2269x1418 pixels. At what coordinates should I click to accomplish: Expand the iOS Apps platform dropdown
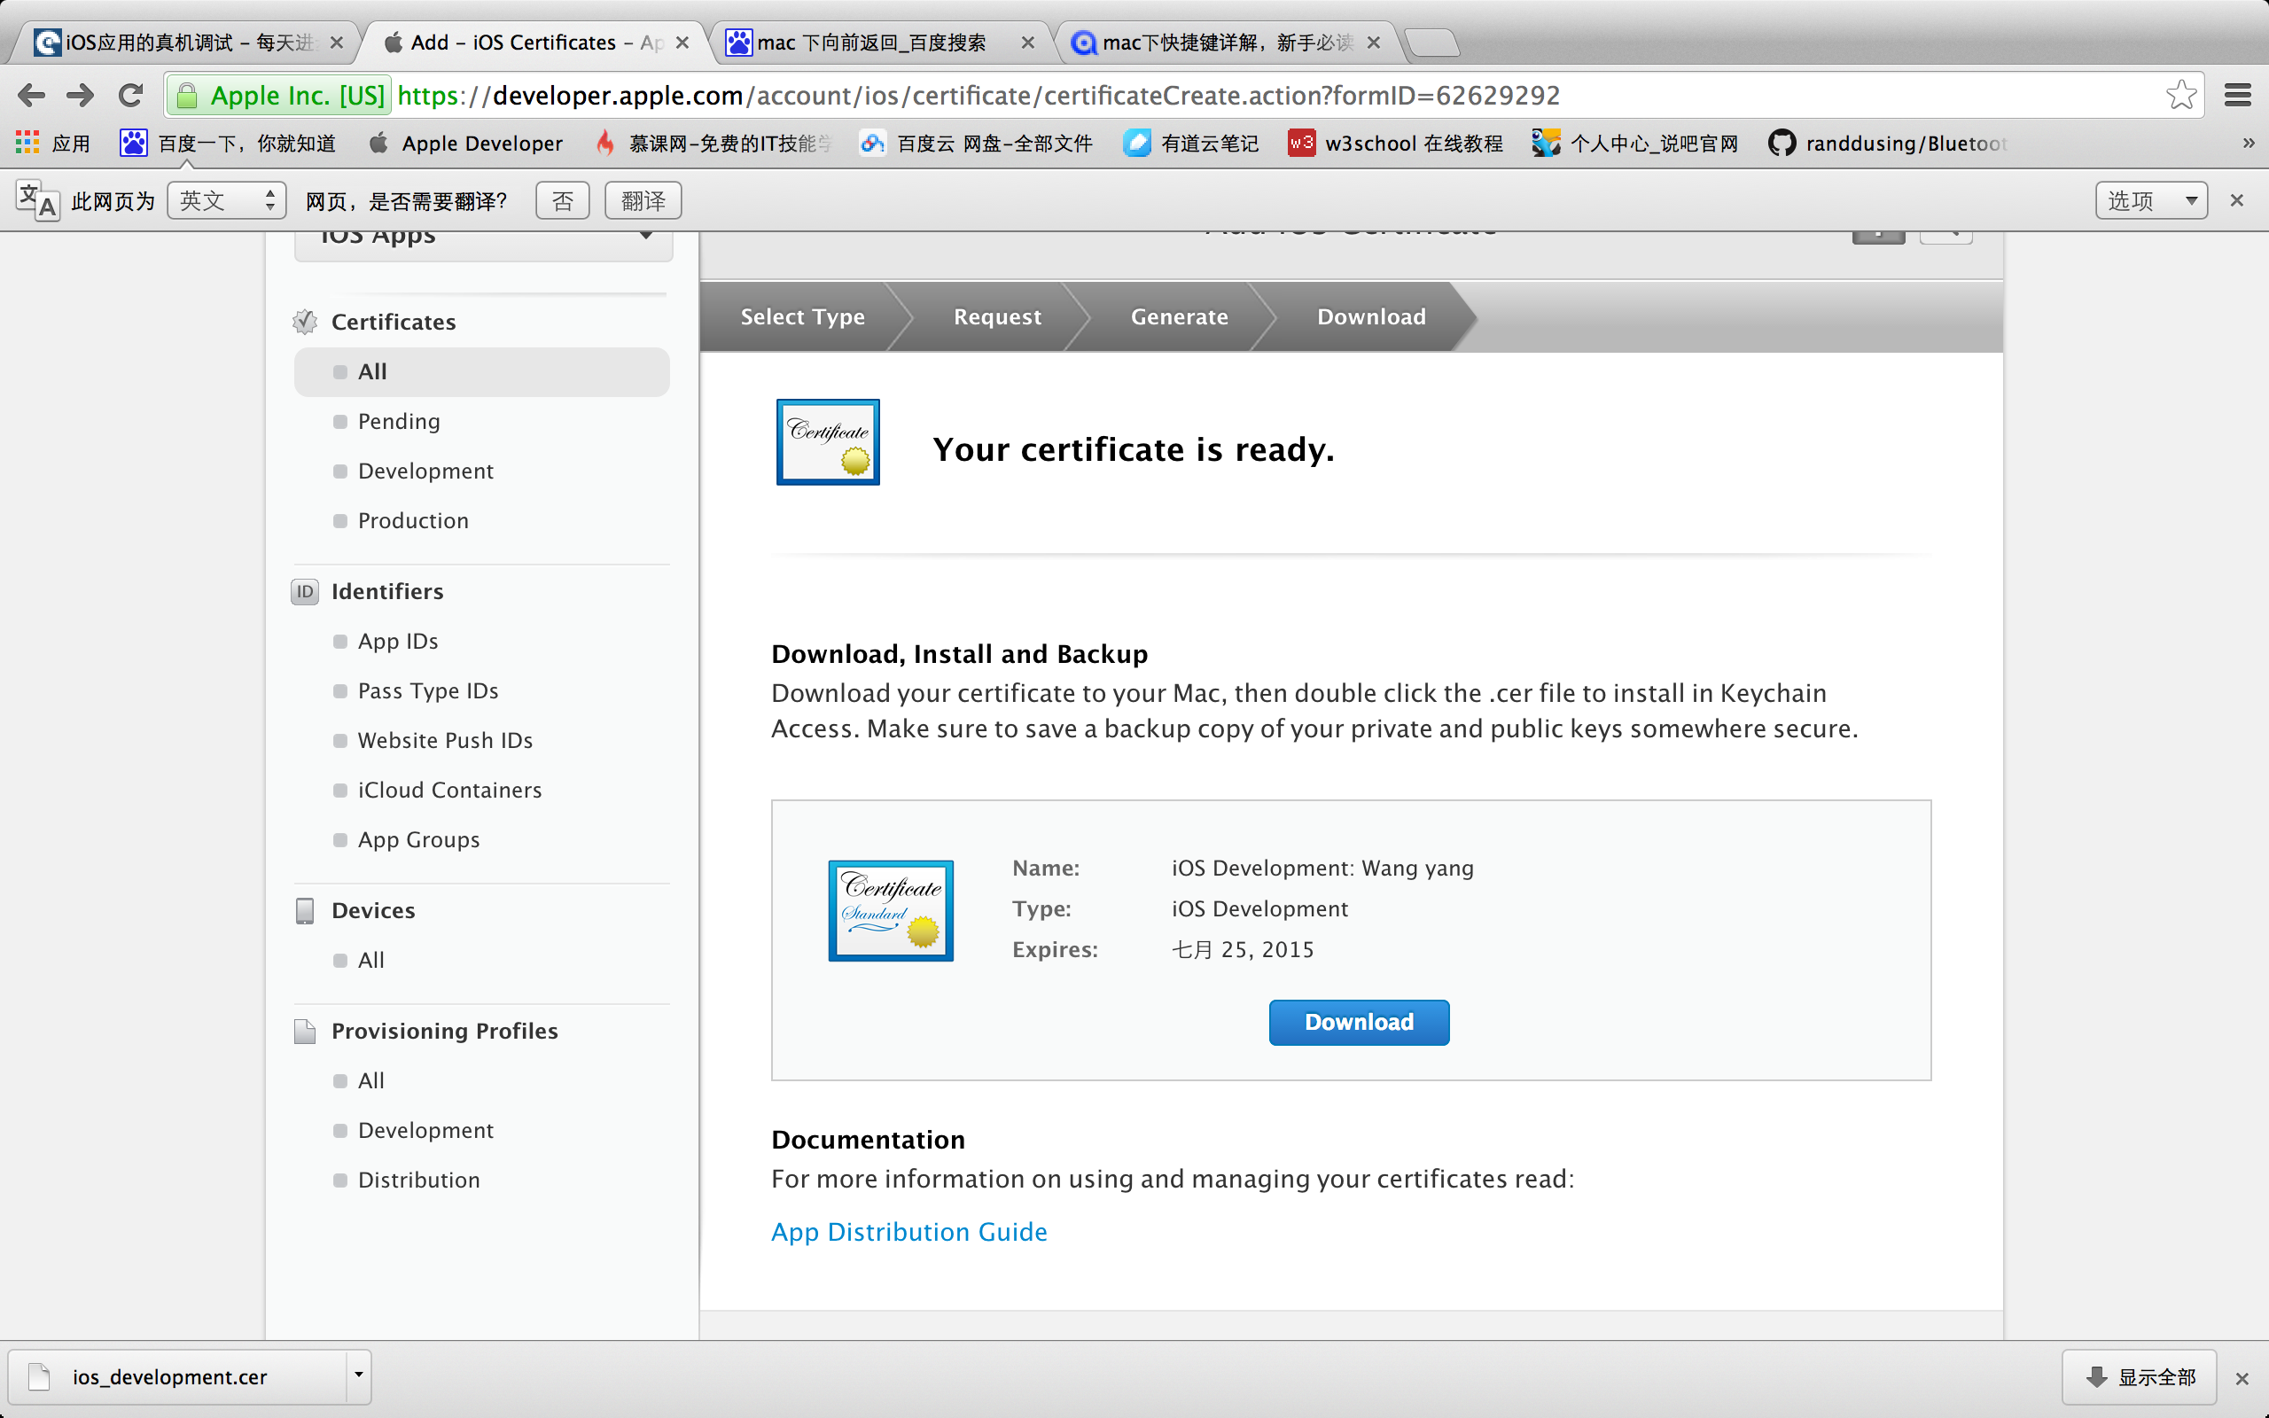tap(484, 244)
